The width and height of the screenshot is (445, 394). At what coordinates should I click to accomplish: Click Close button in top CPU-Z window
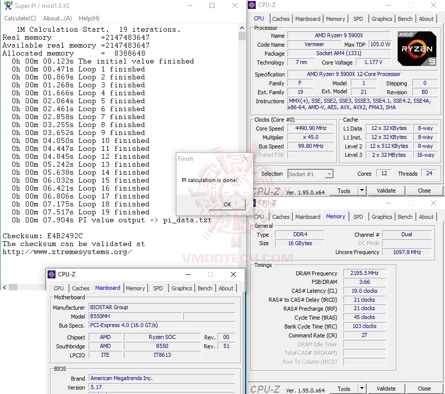click(424, 191)
